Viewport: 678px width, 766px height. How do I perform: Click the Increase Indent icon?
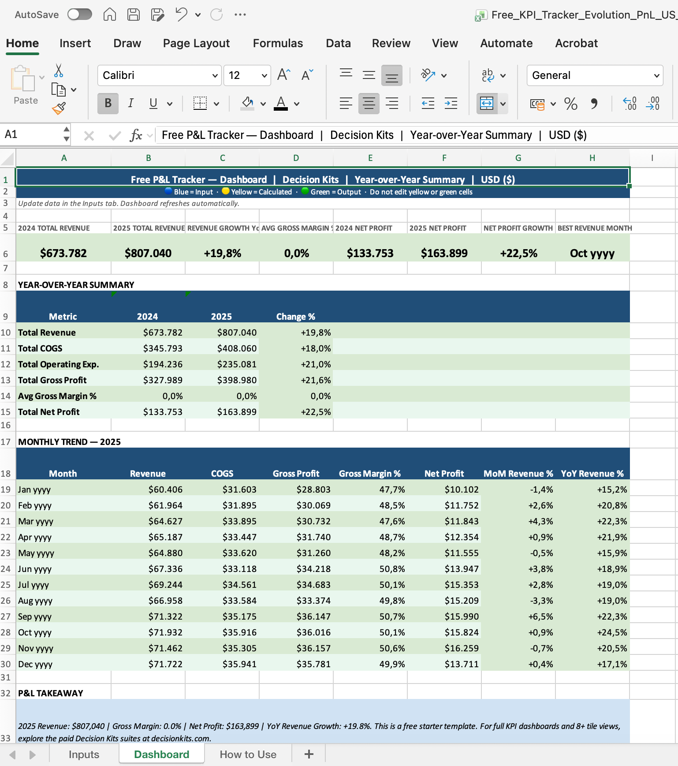[451, 104]
